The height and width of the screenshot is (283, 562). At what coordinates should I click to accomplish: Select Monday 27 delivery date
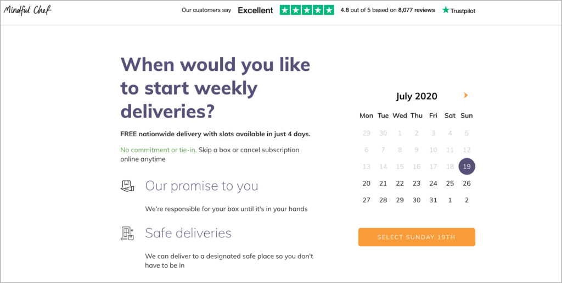pos(366,200)
